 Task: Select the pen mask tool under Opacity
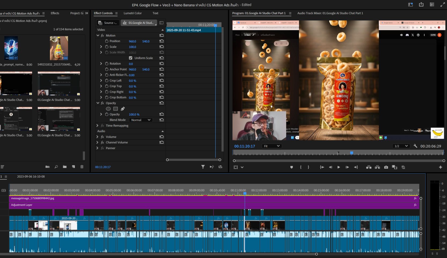[x=123, y=109]
